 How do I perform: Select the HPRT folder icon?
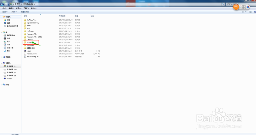click(x=25, y=26)
